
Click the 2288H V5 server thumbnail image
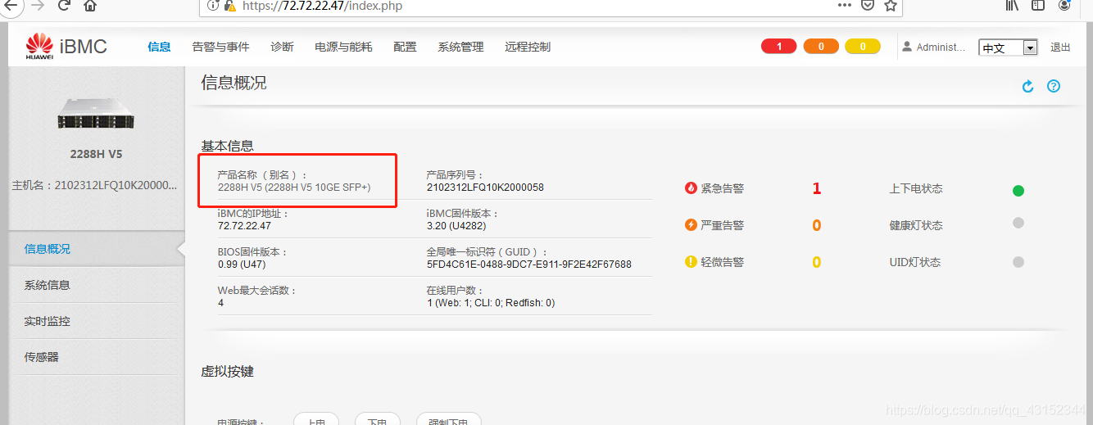pos(96,113)
